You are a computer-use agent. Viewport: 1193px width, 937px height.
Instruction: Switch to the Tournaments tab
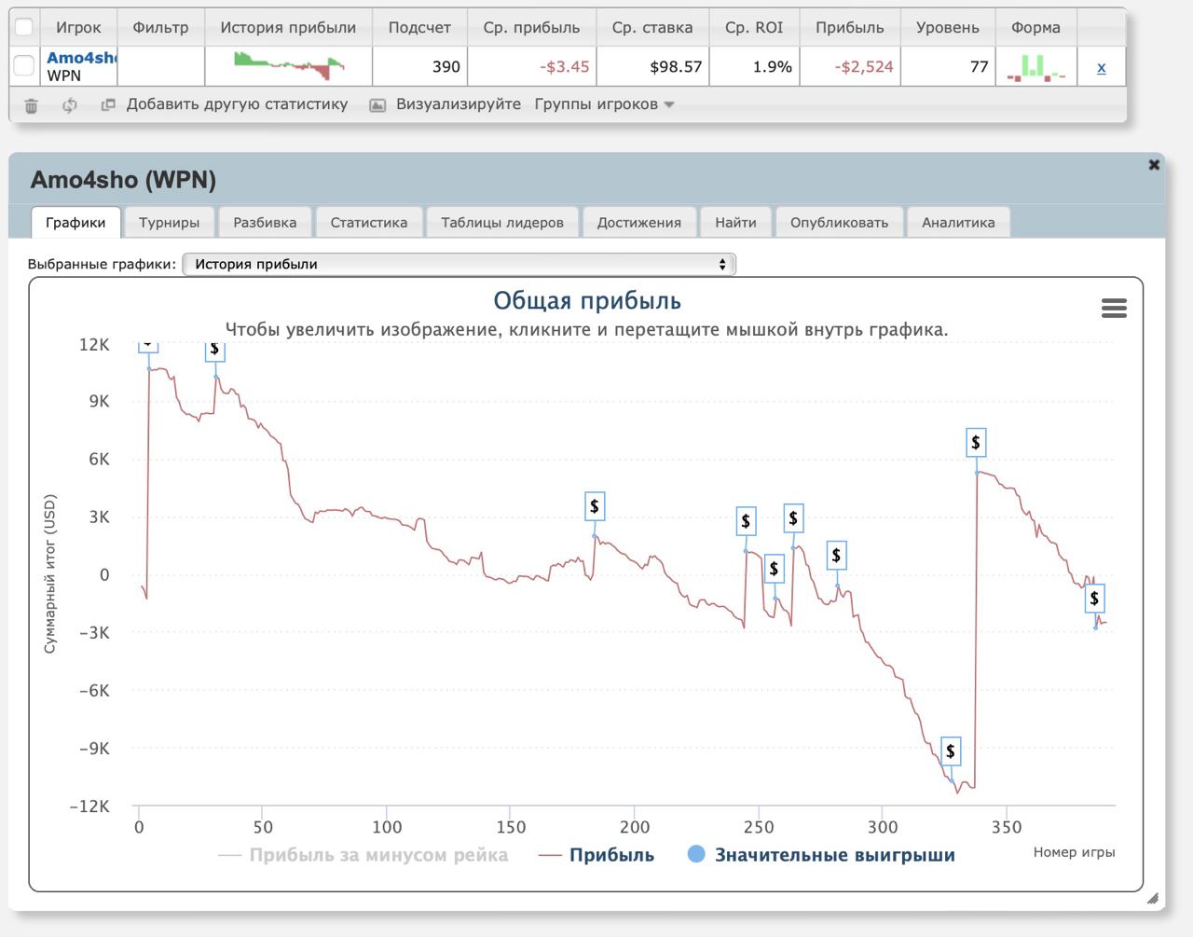(169, 223)
